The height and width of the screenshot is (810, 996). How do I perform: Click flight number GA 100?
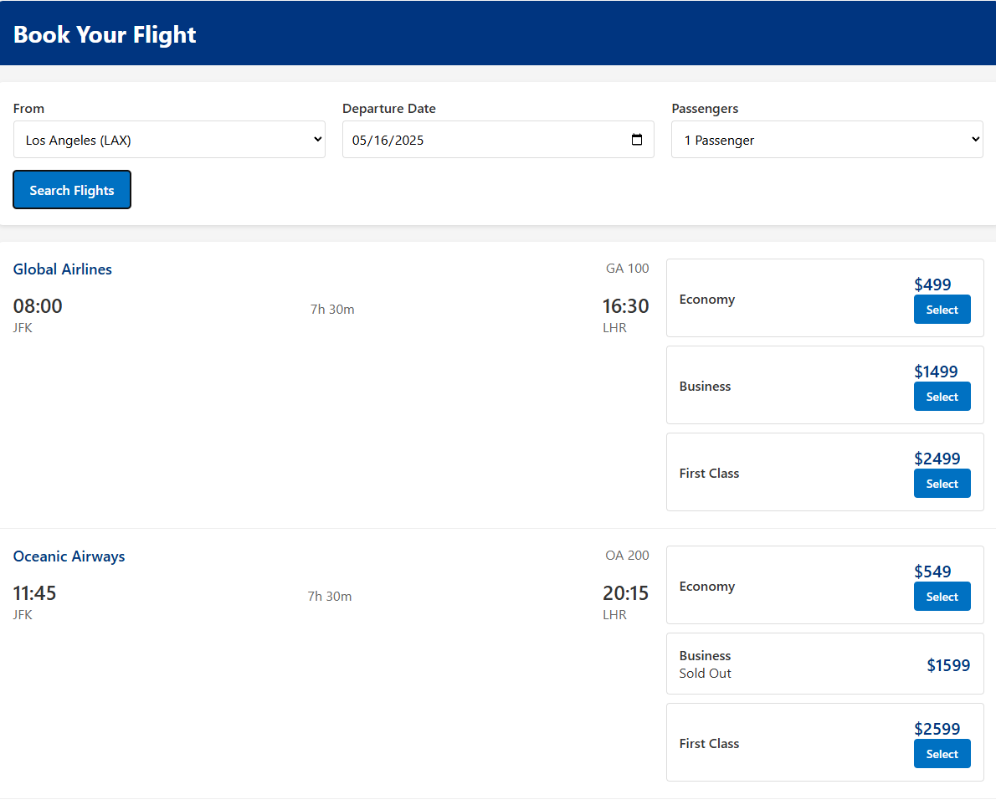click(x=627, y=269)
